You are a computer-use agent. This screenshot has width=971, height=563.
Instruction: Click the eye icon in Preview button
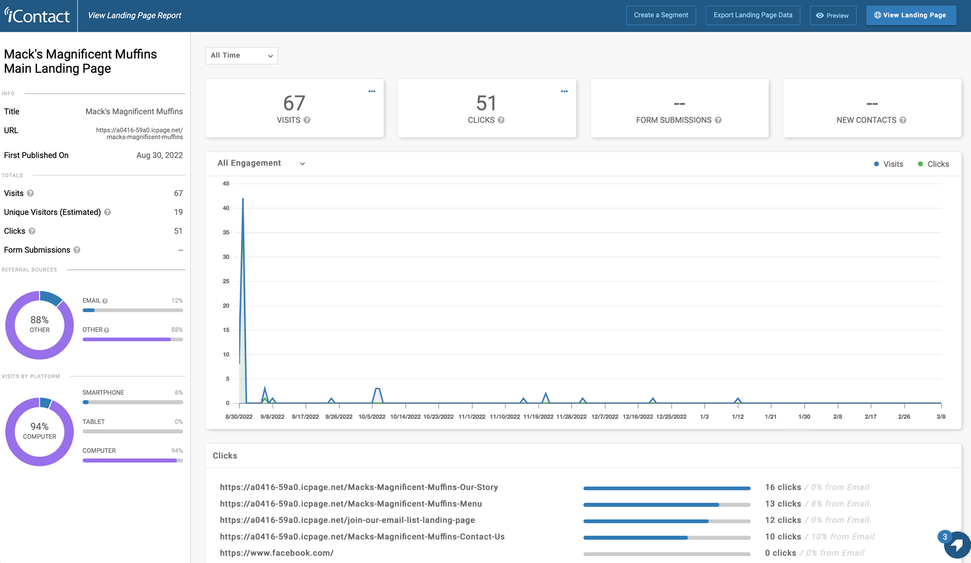pyautogui.click(x=820, y=16)
